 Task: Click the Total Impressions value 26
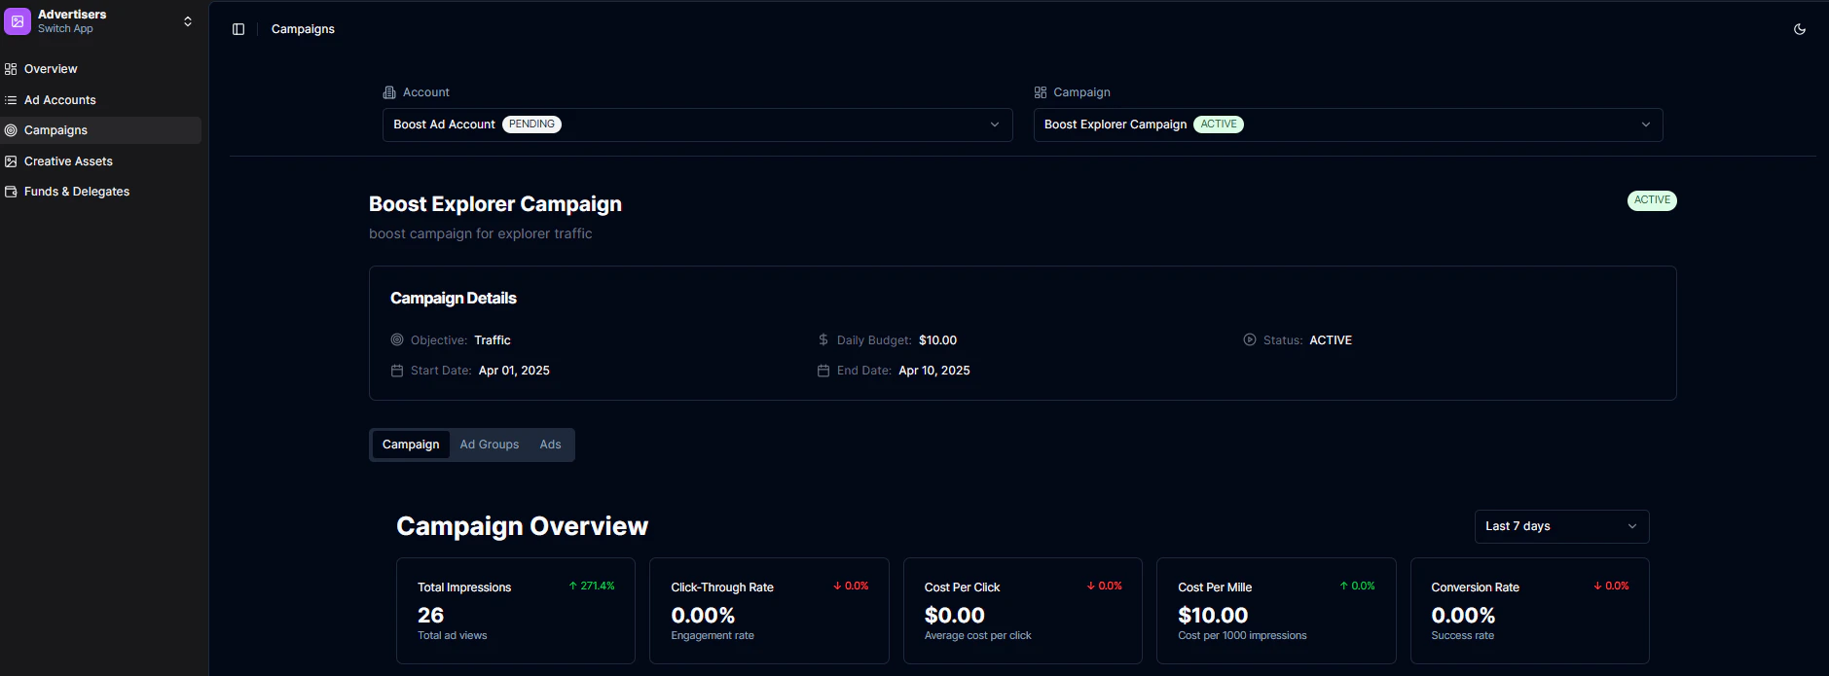430,616
